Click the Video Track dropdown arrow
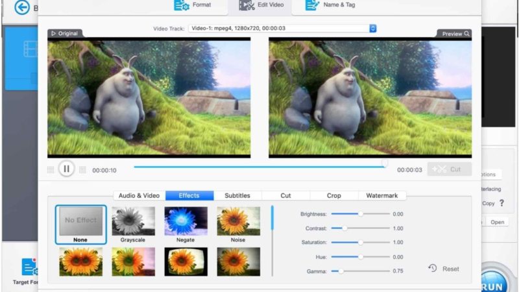 point(372,29)
